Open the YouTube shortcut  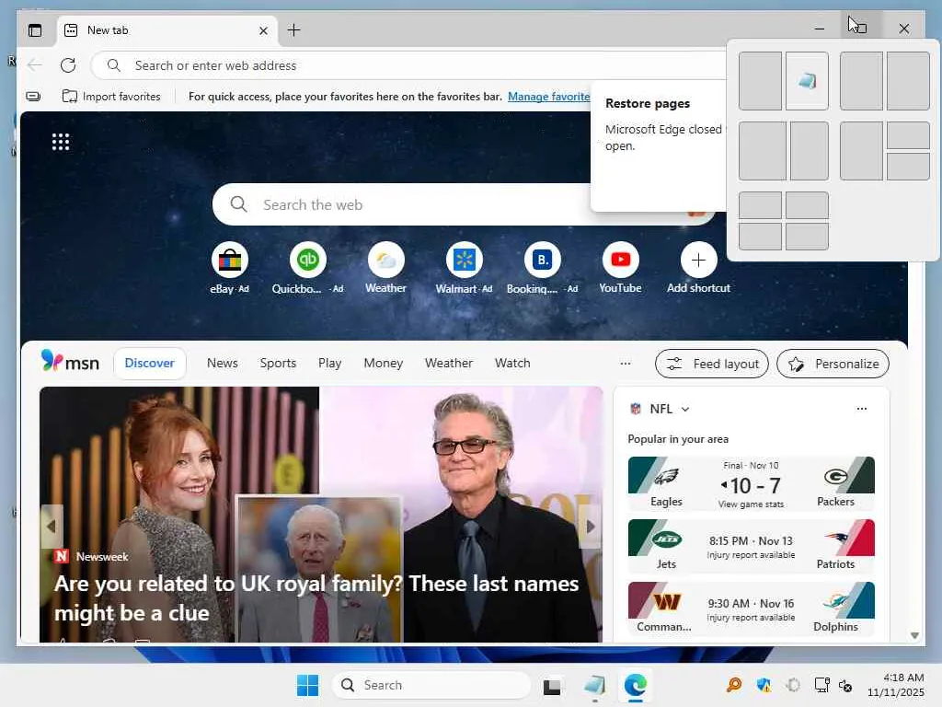[620, 268]
